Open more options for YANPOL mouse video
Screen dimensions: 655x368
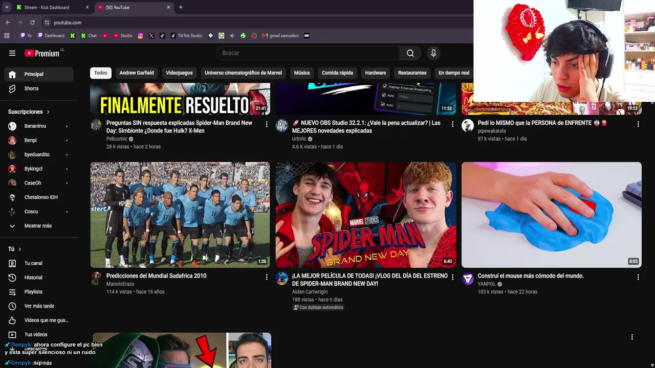click(x=638, y=277)
